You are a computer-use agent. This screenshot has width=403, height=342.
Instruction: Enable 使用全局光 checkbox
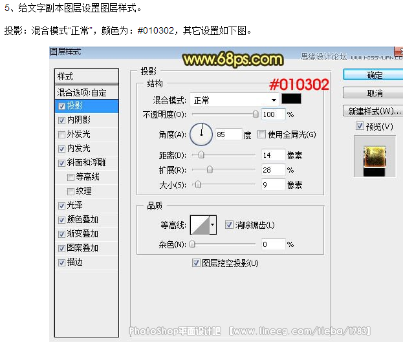261,134
